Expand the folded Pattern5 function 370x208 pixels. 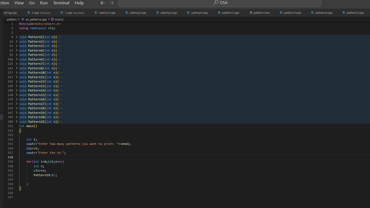point(17,55)
